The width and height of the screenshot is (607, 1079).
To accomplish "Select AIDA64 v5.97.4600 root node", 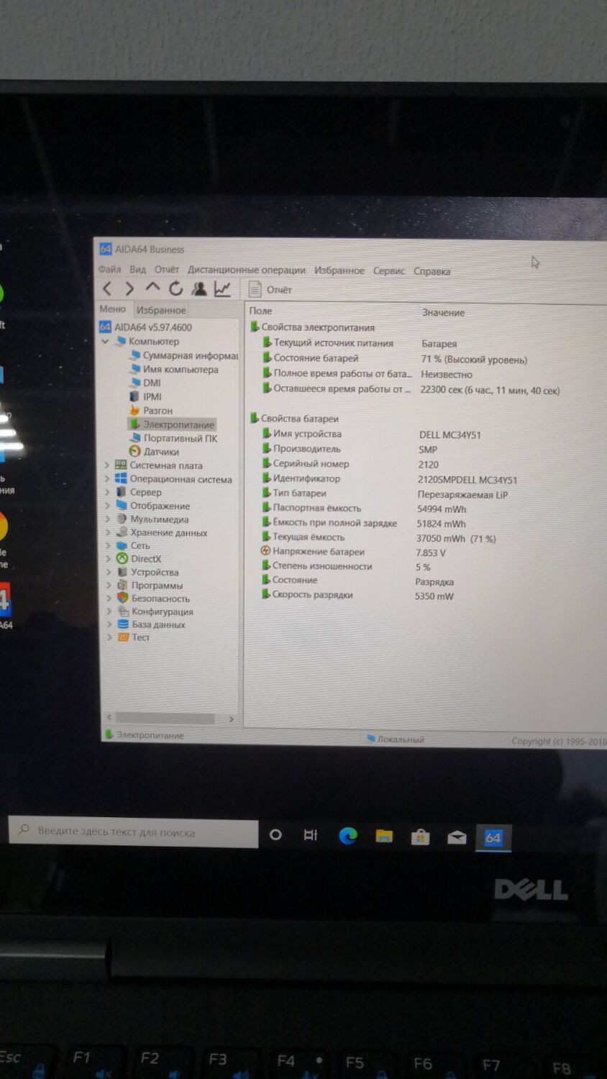I will coord(146,327).
